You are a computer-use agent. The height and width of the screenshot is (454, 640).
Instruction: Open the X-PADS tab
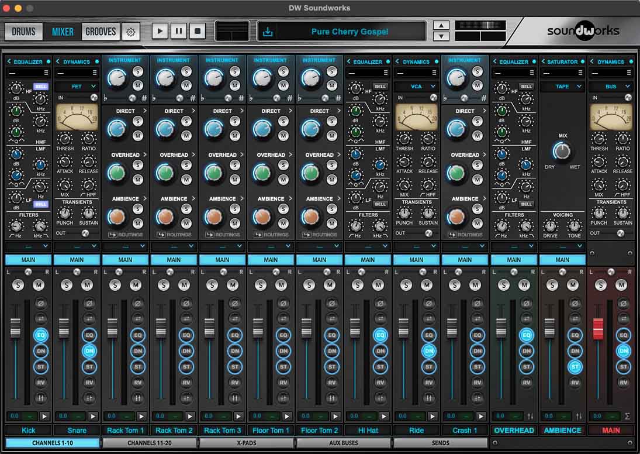247,443
